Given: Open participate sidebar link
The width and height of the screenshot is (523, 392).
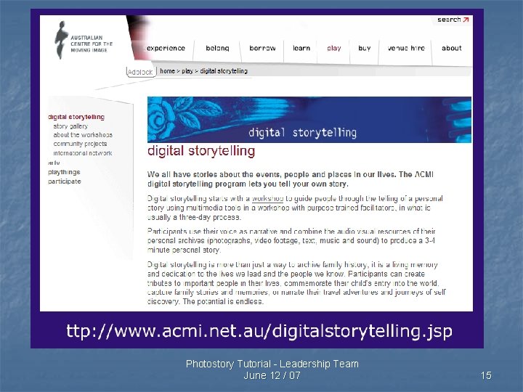Looking at the screenshot, I should [65, 181].
